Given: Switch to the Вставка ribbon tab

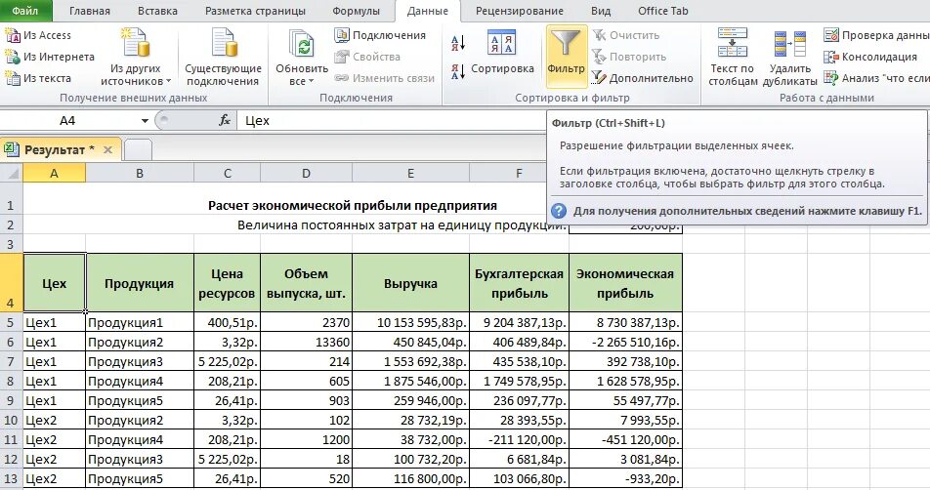Looking at the screenshot, I should click(157, 11).
